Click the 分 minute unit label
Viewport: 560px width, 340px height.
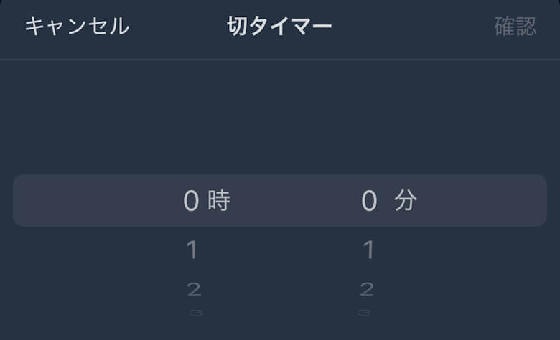(x=406, y=202)
